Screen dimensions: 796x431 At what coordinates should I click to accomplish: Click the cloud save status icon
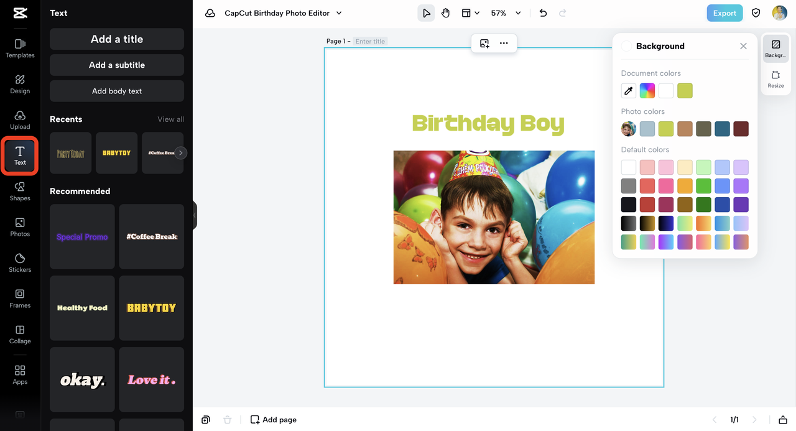click(210, 13)
